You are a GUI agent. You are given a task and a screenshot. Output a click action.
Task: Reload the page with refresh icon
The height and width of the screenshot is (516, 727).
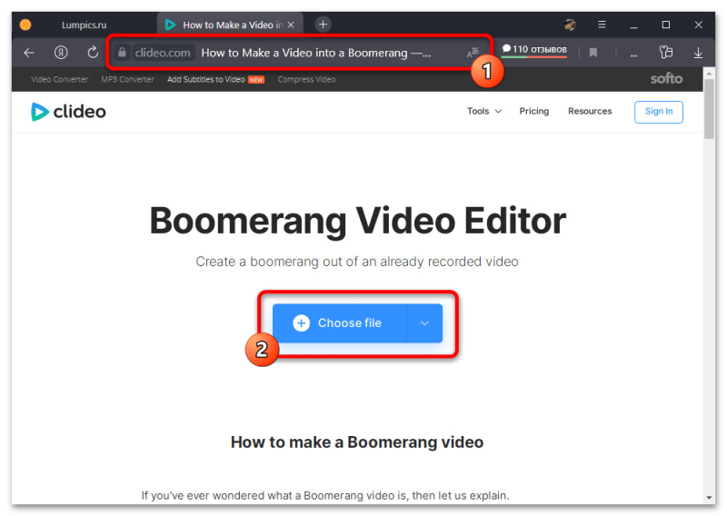click(x=93, y=53)
